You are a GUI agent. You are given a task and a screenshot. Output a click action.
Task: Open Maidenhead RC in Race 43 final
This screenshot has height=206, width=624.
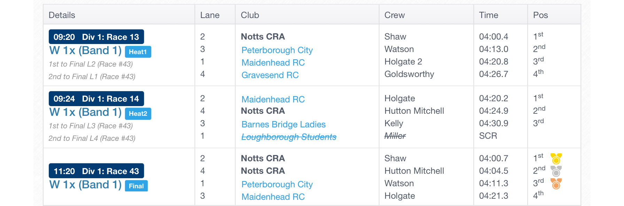point(273,197)
